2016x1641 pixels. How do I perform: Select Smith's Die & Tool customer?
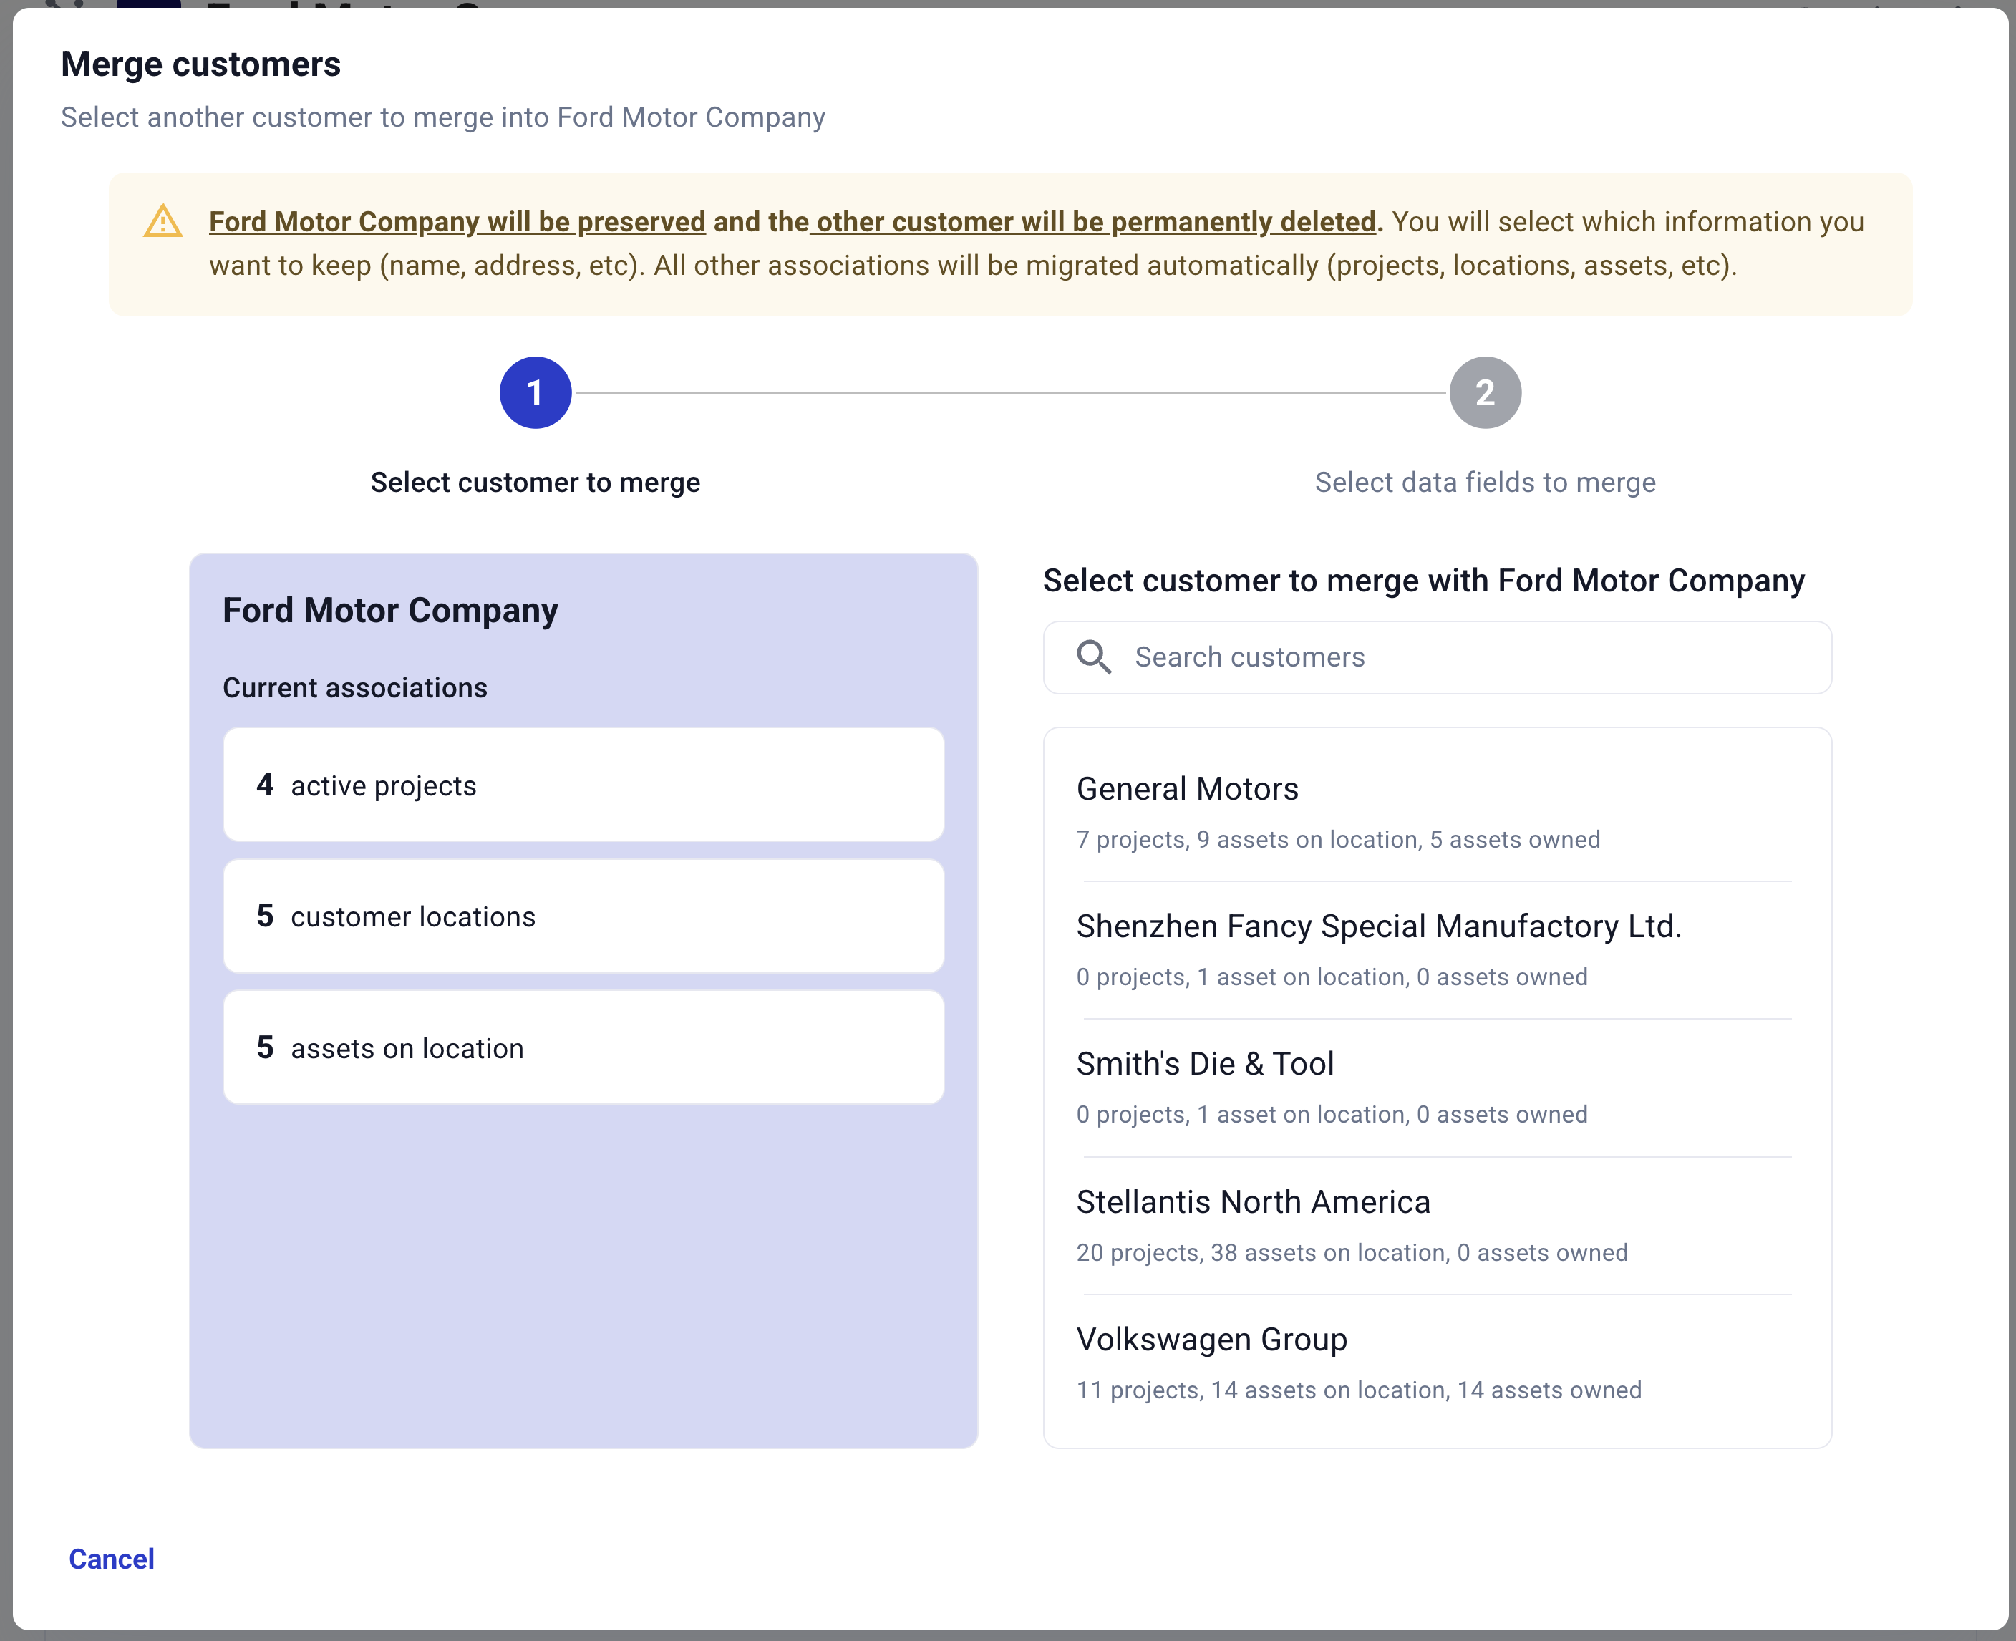[x=1437, y=1088]
